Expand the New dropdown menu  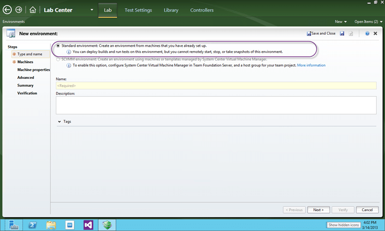click(341, 22)
